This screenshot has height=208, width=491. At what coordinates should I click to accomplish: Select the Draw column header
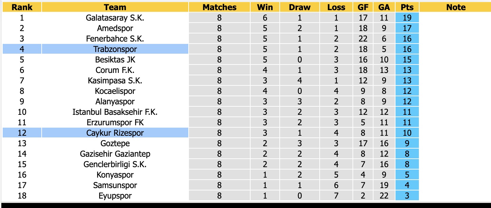point(300,7)
